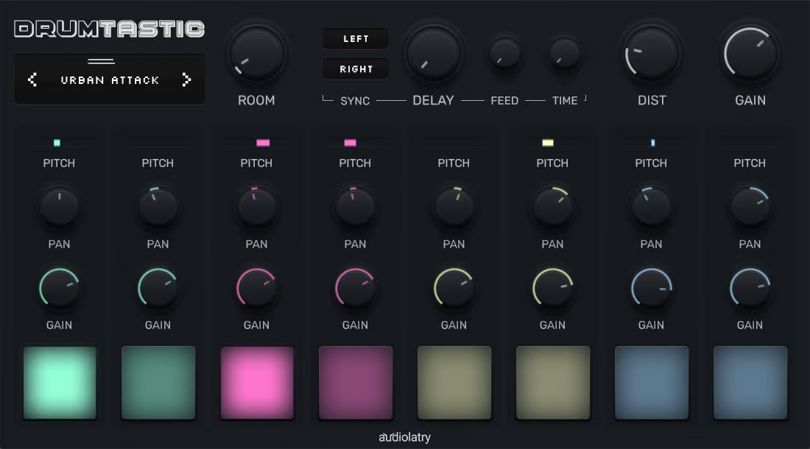Trigger the bright pink drum pad
Image resolution: width=810 pixels, height=449 pixels.
257,383
